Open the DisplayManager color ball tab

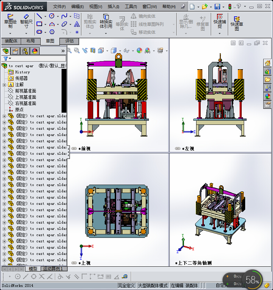tap(34, 51)
